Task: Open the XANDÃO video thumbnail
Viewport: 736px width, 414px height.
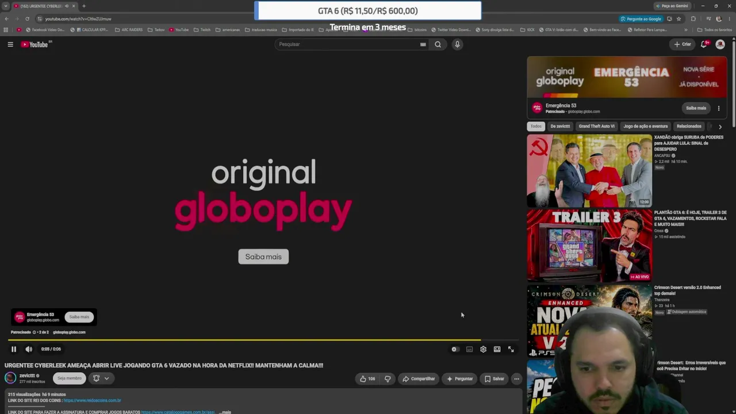Action: click(589, 171)
